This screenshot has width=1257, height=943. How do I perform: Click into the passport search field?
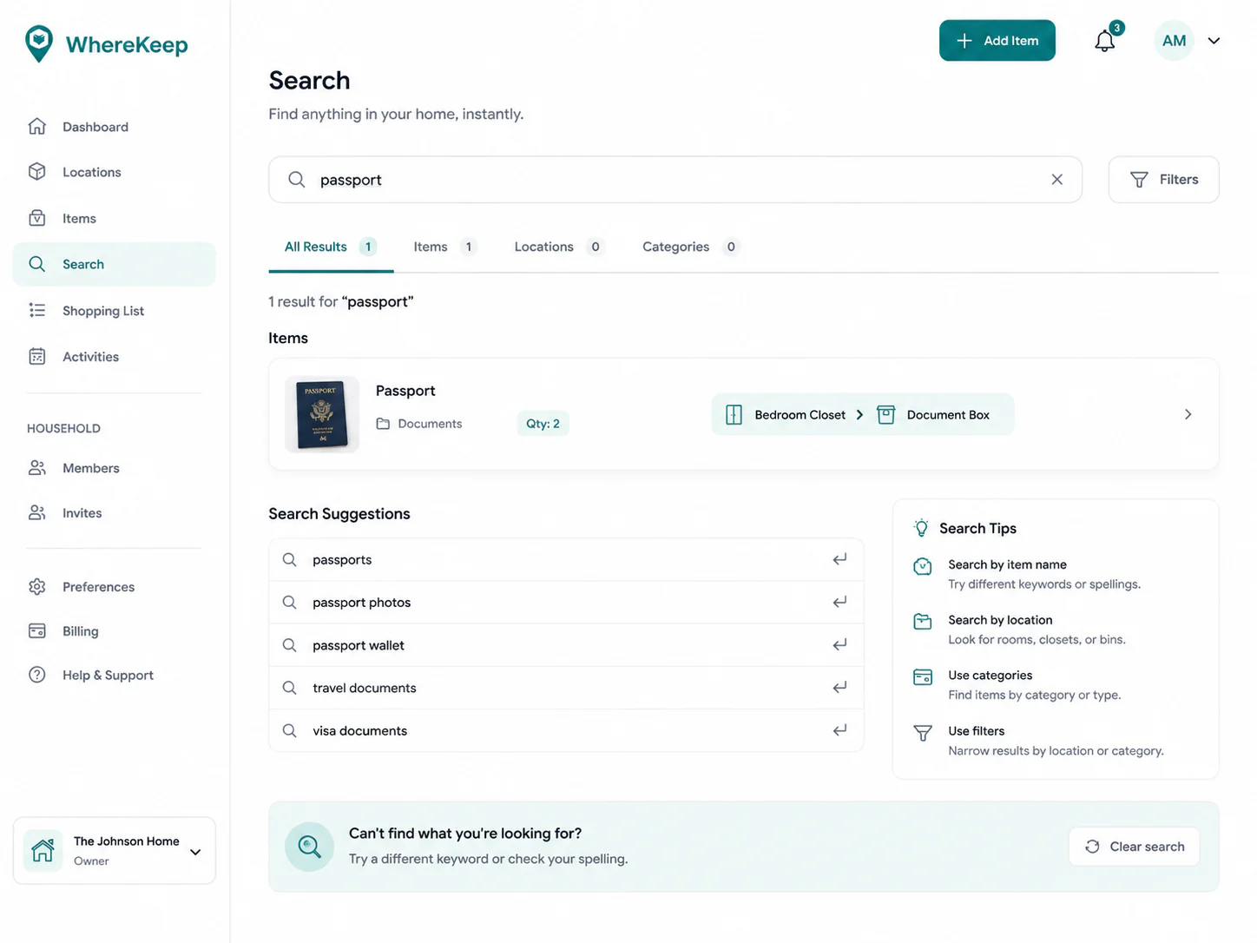tap(675, 180)
